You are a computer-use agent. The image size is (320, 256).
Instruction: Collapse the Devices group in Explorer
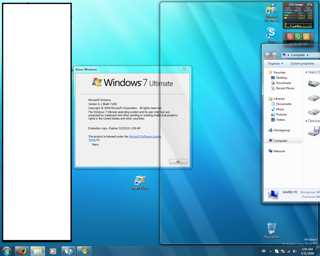pyautogui.click(x=306, y=121)
